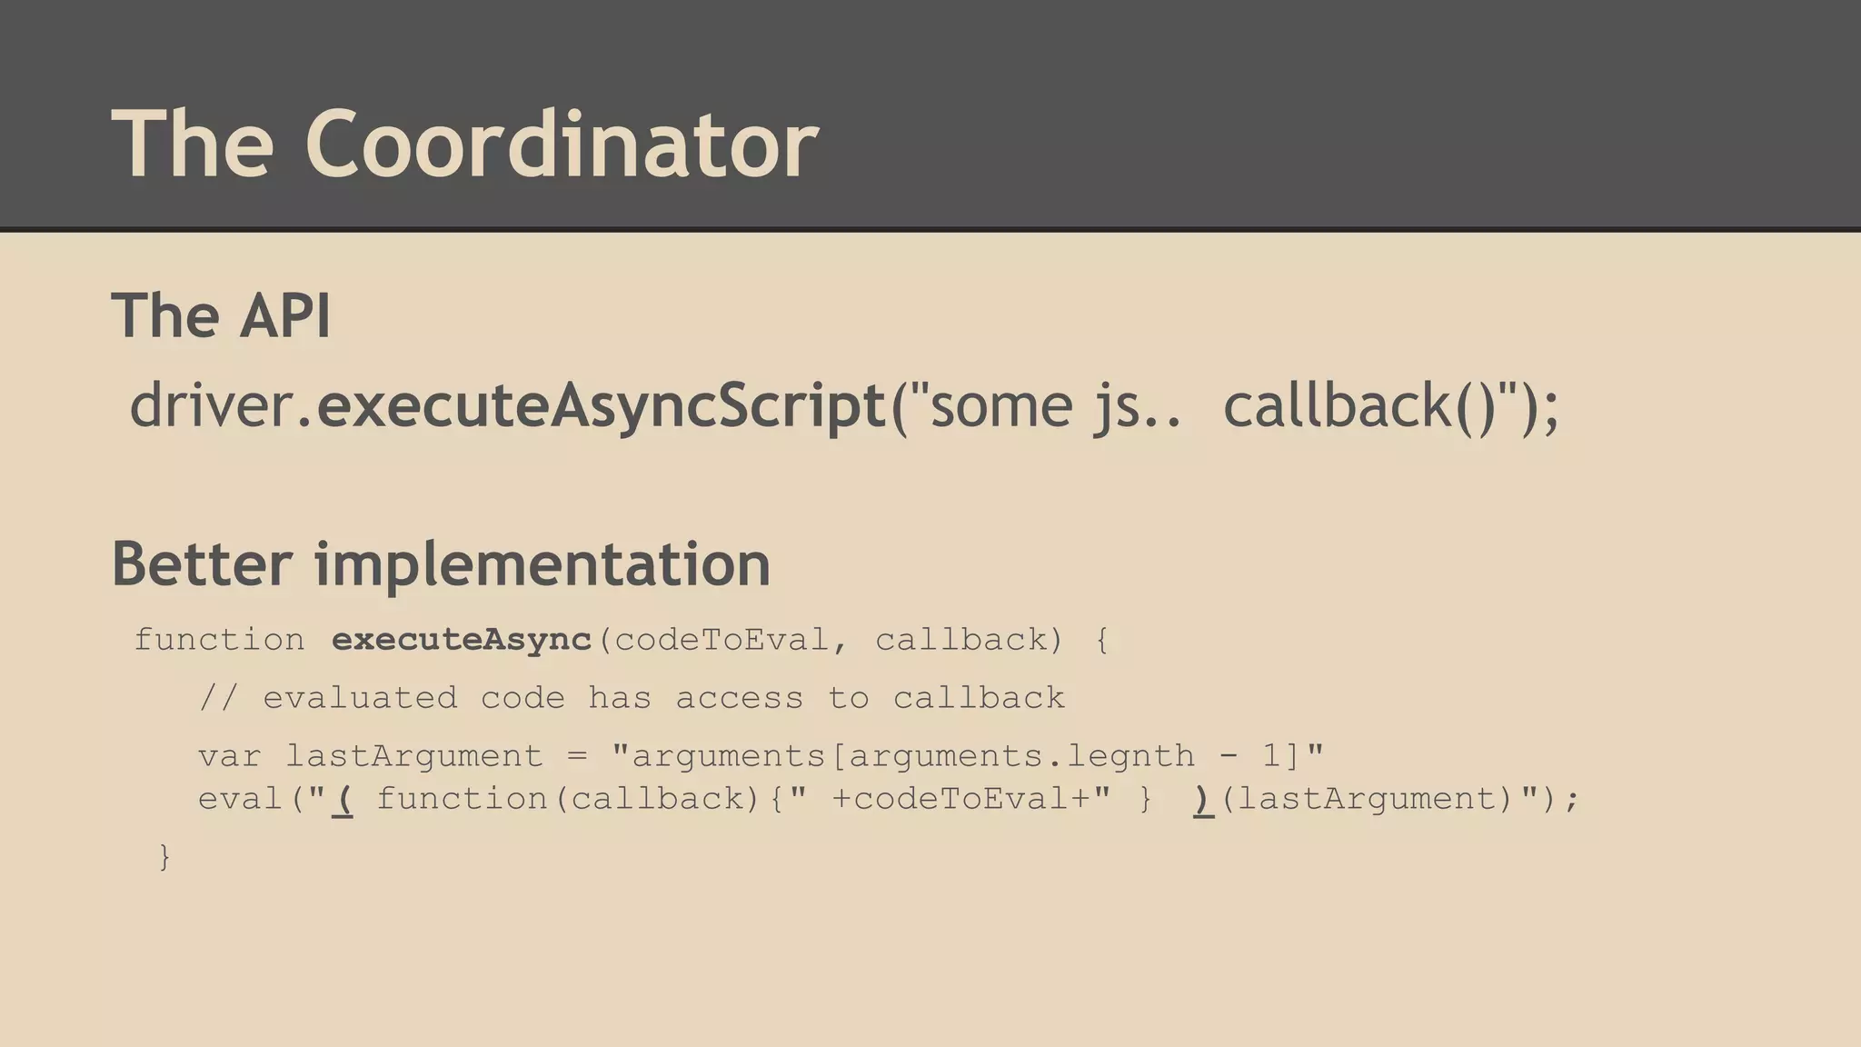Click the '// evaluated code has access to callback' comment

coord(632,698)
